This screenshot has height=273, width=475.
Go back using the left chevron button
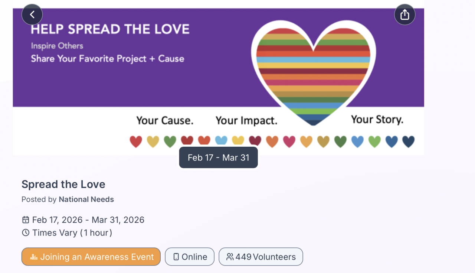point(32,15)
